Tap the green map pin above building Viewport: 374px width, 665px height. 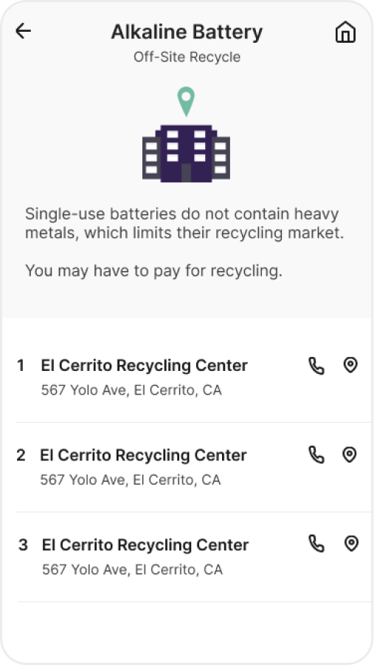[x=186, y=101]
